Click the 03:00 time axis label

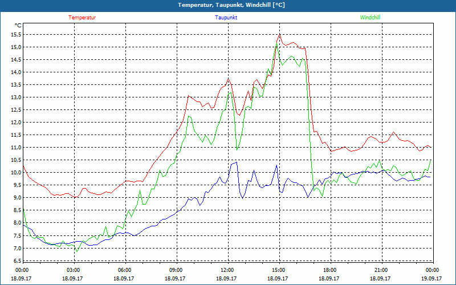point(73,270)
